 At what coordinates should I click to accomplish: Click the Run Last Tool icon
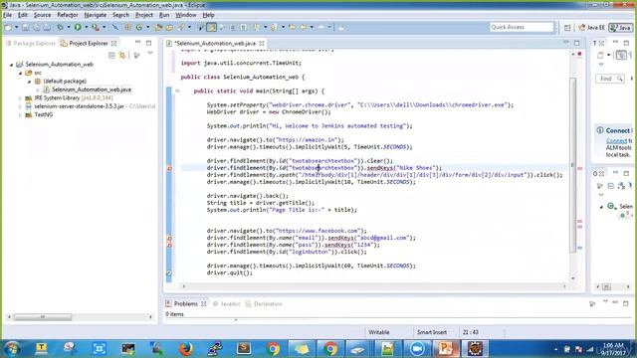pos(96,27)
